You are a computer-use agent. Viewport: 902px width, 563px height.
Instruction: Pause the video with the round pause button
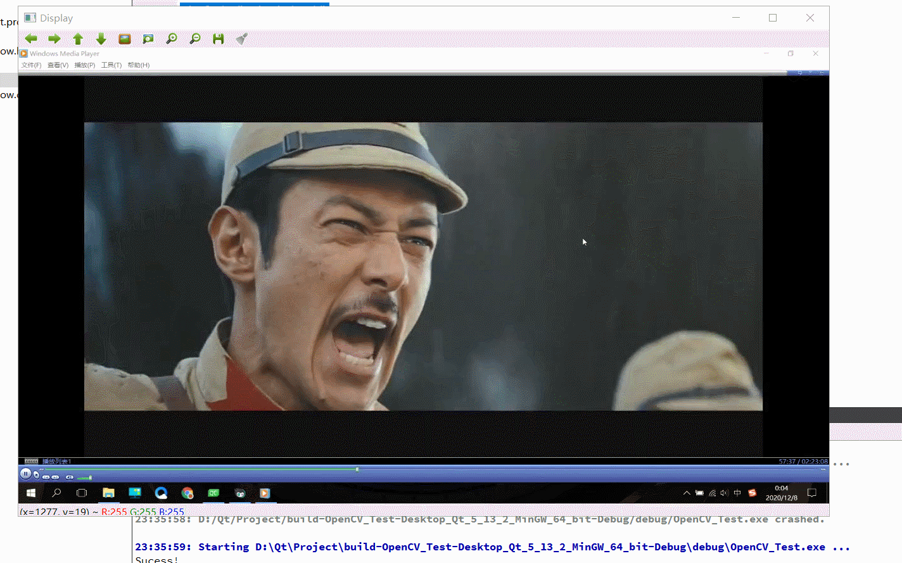point(25,474)
